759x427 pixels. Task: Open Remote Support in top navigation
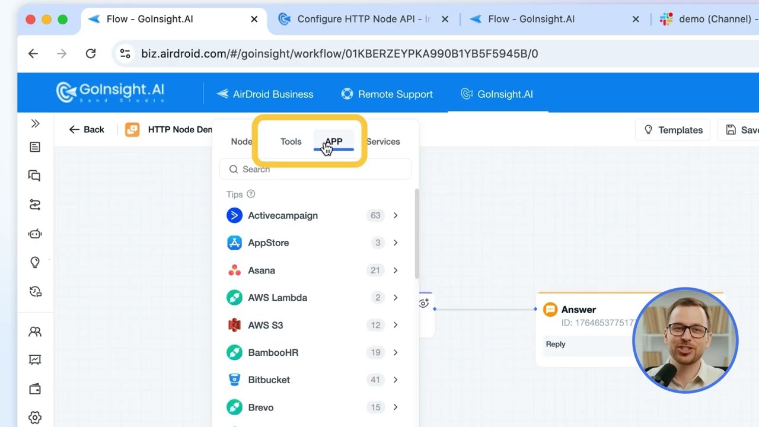(x=387, y=94)
